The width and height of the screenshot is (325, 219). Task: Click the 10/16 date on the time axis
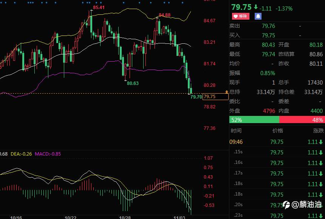[16, 217]
